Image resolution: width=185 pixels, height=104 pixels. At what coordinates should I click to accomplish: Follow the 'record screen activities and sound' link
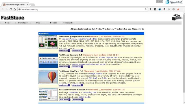89,64
